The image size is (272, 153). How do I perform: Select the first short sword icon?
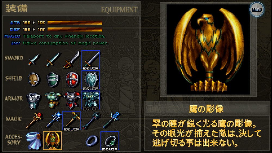[x=34, y=60]
